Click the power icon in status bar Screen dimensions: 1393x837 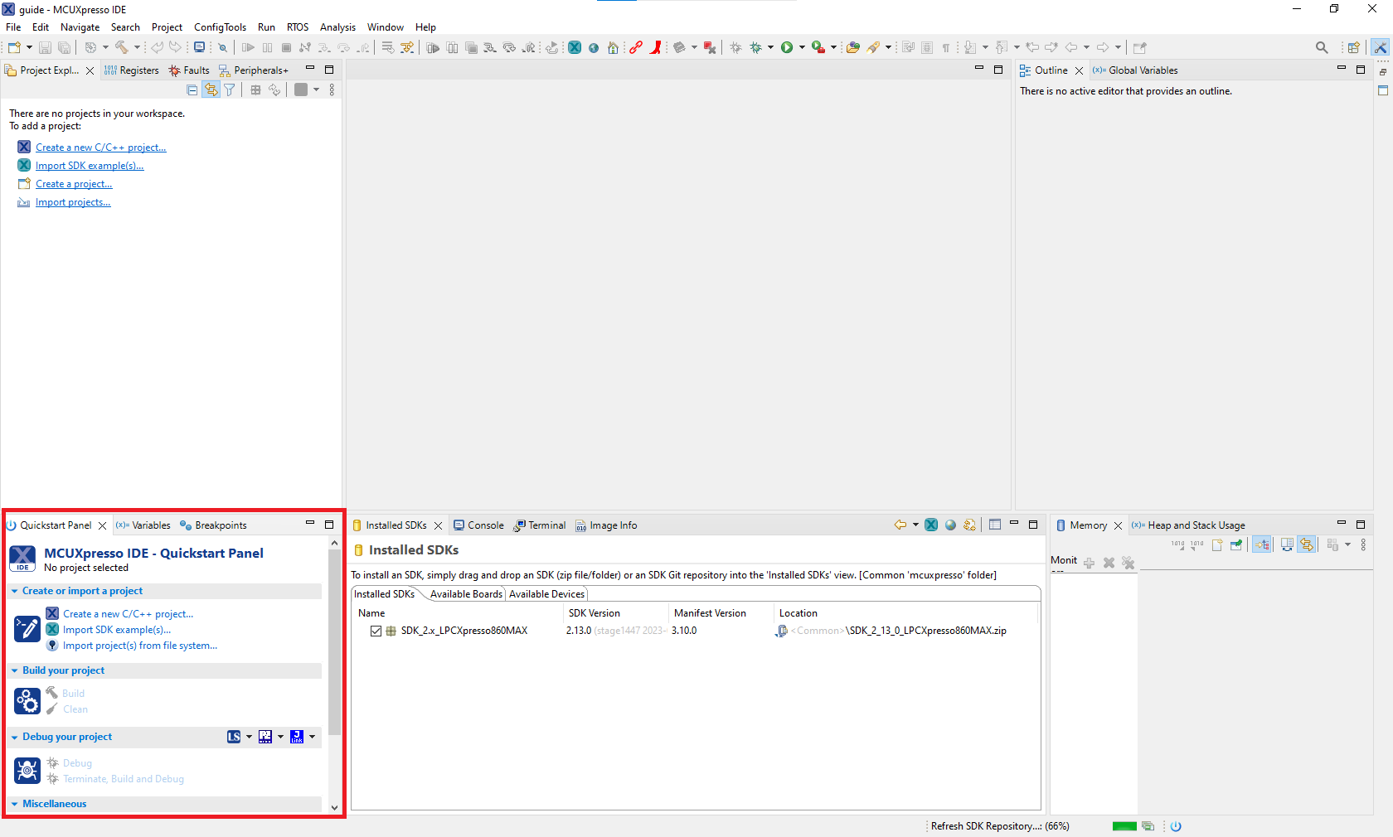pos(1176,826)
